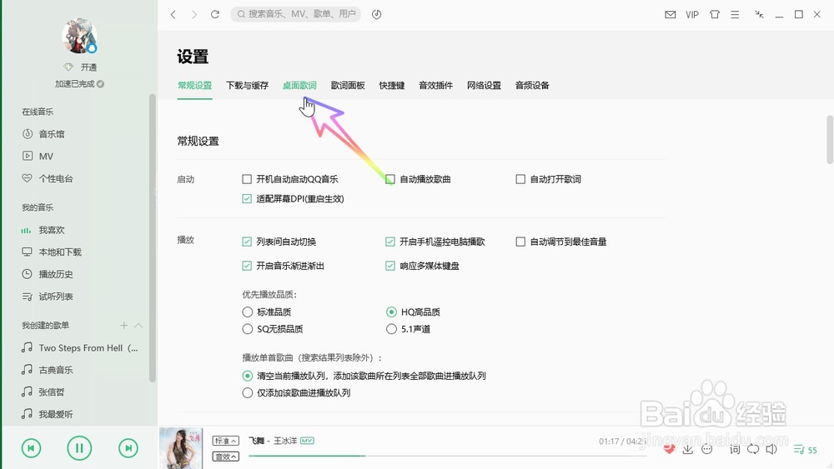Uncheck 列表间自动切换 checkbox
This screenshot has height=469, width=834.
pos(247,242)
